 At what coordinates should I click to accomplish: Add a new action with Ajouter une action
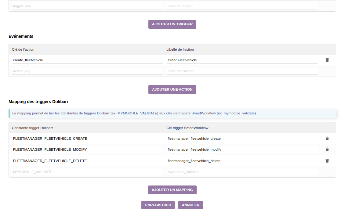[x=172, y=89]
